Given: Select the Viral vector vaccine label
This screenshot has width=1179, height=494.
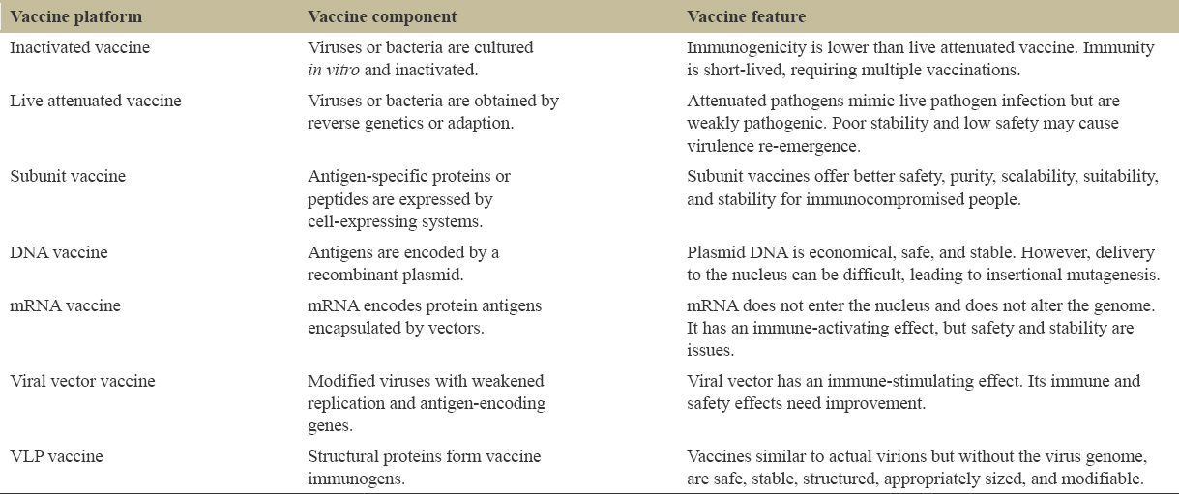Looking at the screenshot, I should coord(82,381).
